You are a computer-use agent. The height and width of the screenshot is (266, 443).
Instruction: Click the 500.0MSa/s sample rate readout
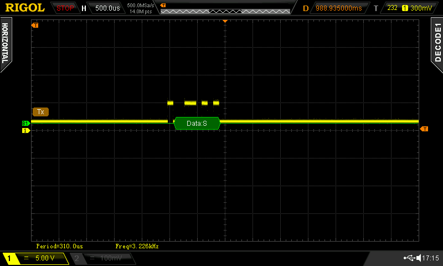tap(141, 5)
